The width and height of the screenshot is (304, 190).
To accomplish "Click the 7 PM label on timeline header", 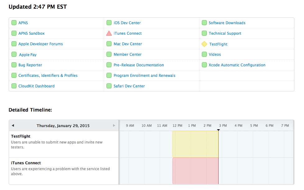I will click(x=285, y=126).
